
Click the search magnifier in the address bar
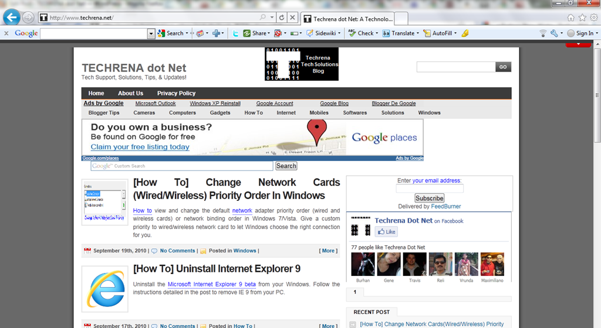[x=262, y=17]
